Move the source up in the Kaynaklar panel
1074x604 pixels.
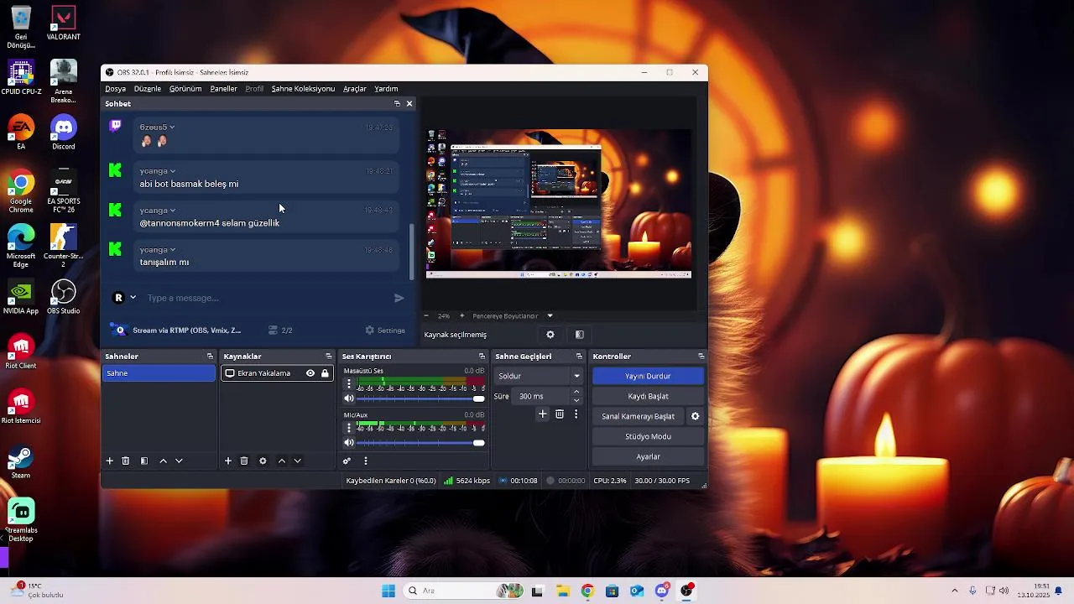[x=281, y=461]
